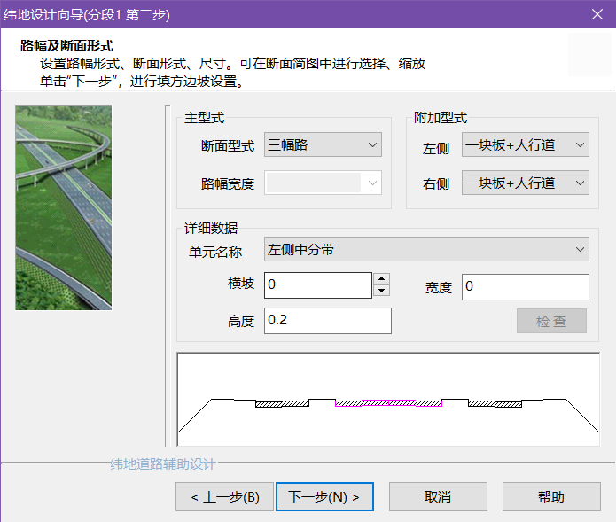Go back with 上一步(B) button

[225, 497]
